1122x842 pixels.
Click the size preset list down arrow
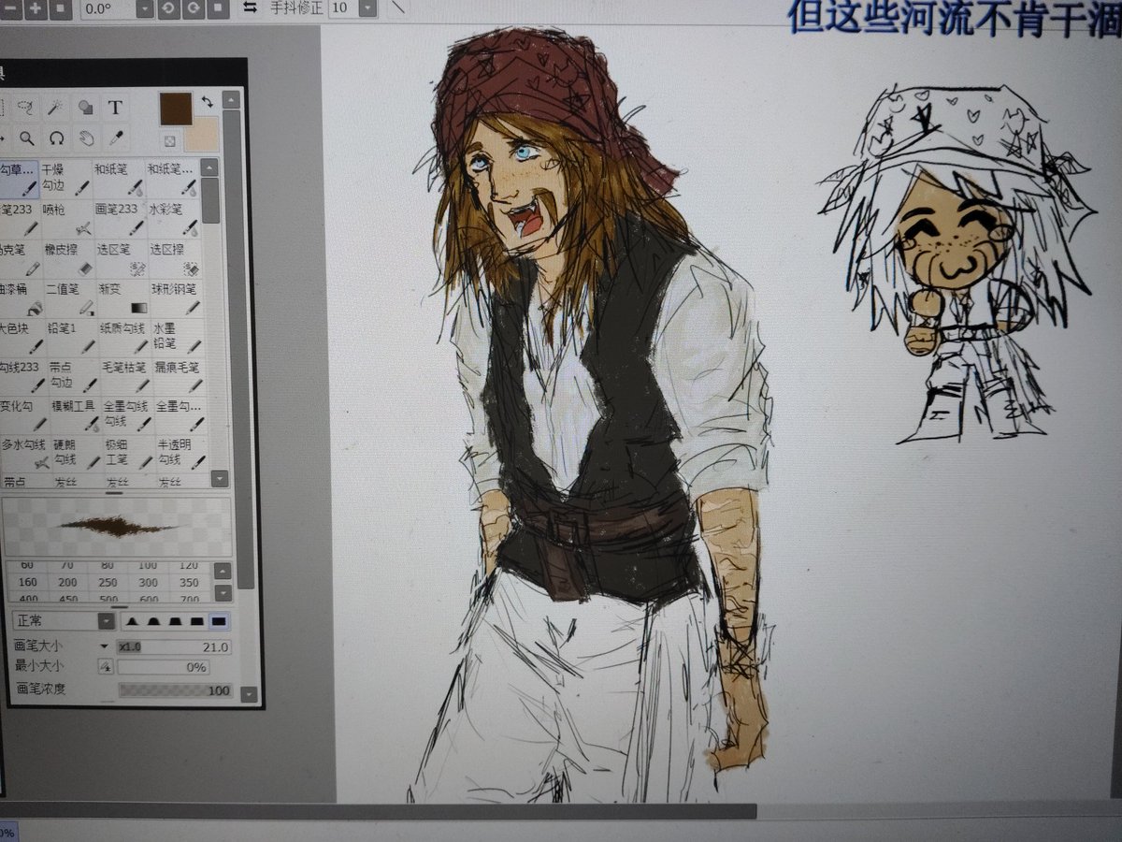pos(223,593)
